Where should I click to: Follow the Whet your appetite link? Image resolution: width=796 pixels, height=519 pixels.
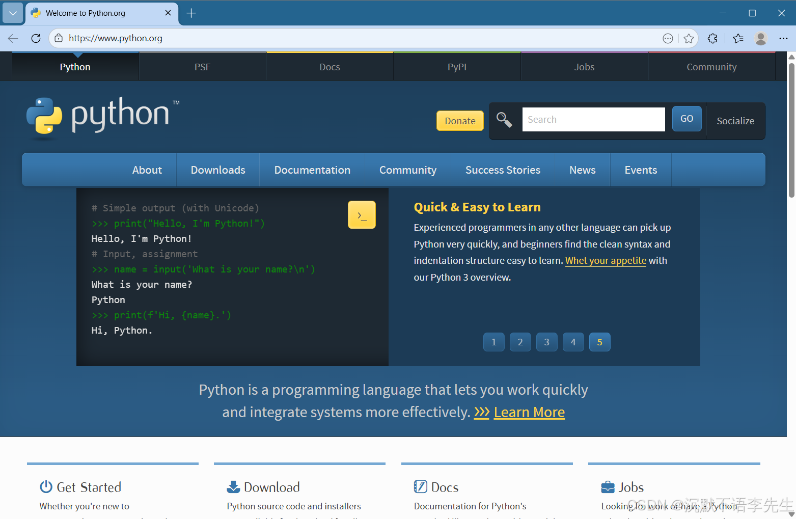pyautogui.click(x=606, y=261)
